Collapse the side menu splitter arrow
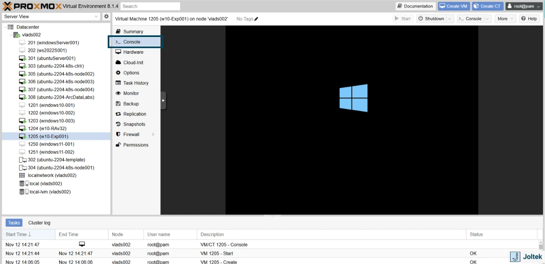This screenshot has height=264, width=545. point(163,100)
